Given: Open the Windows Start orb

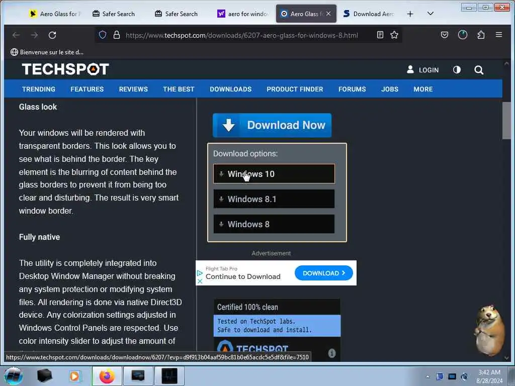Looking at the screenshot, I should point(13,376).
